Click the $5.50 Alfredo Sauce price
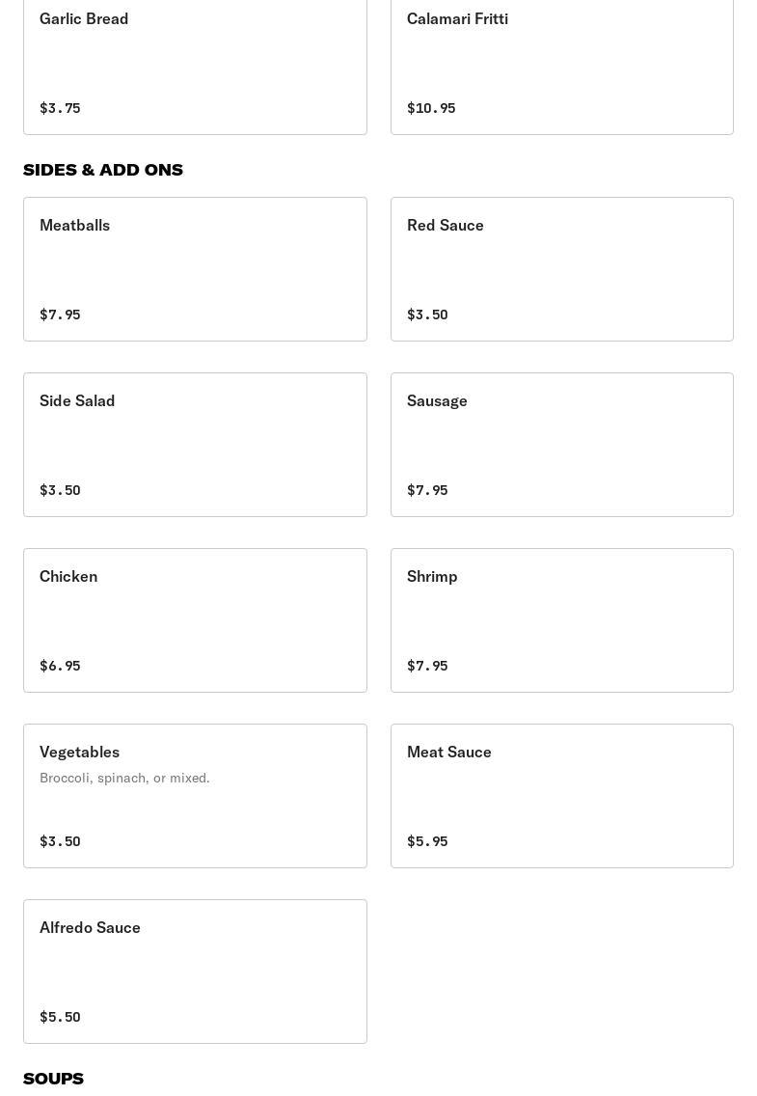757x1096 pixels. [x=60, y=1017]
